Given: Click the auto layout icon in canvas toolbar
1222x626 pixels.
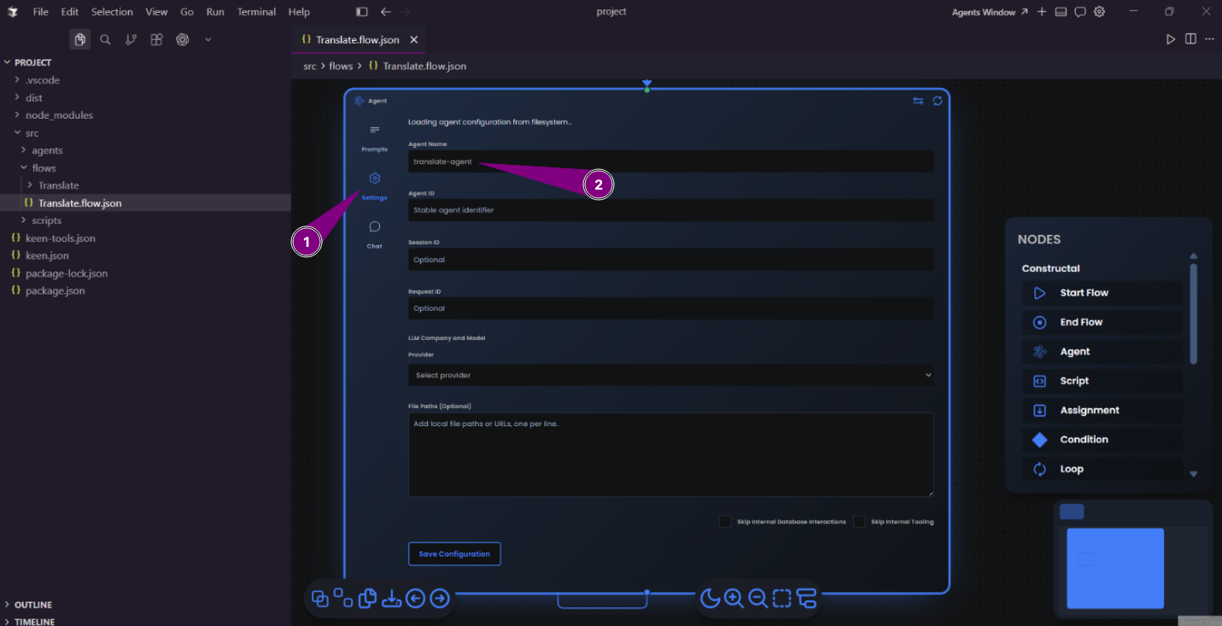Looking at the screenshot, I should tap(807, 599).
